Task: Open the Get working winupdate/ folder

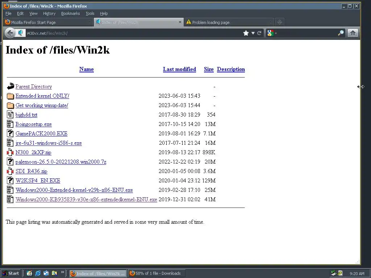Action: 42,105
